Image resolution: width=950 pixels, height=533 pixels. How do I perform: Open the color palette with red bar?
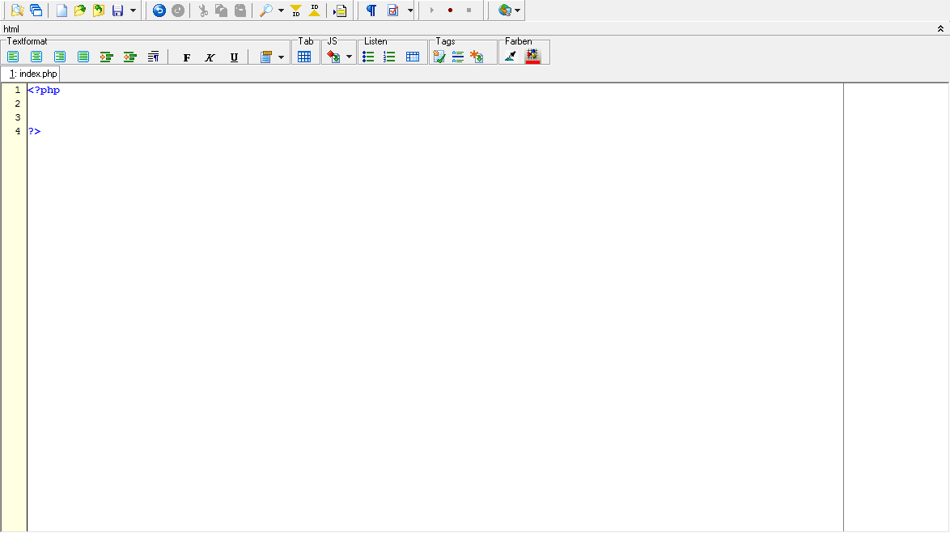532,57
